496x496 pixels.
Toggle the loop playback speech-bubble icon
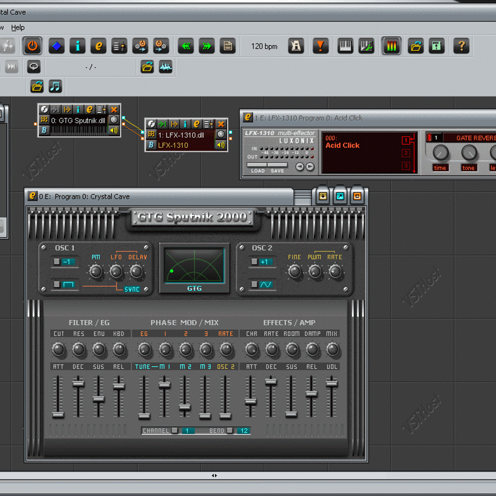34,67
